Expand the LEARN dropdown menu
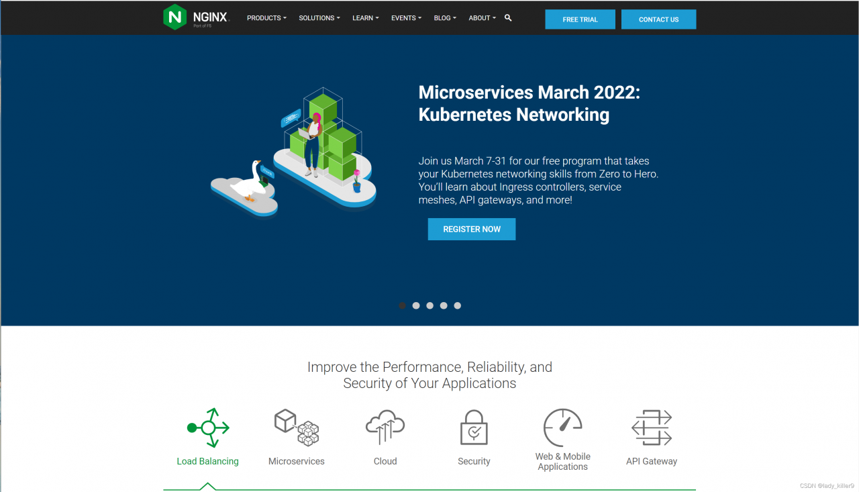859x492 pixels. pyautogui.click(x=366, y=18)
